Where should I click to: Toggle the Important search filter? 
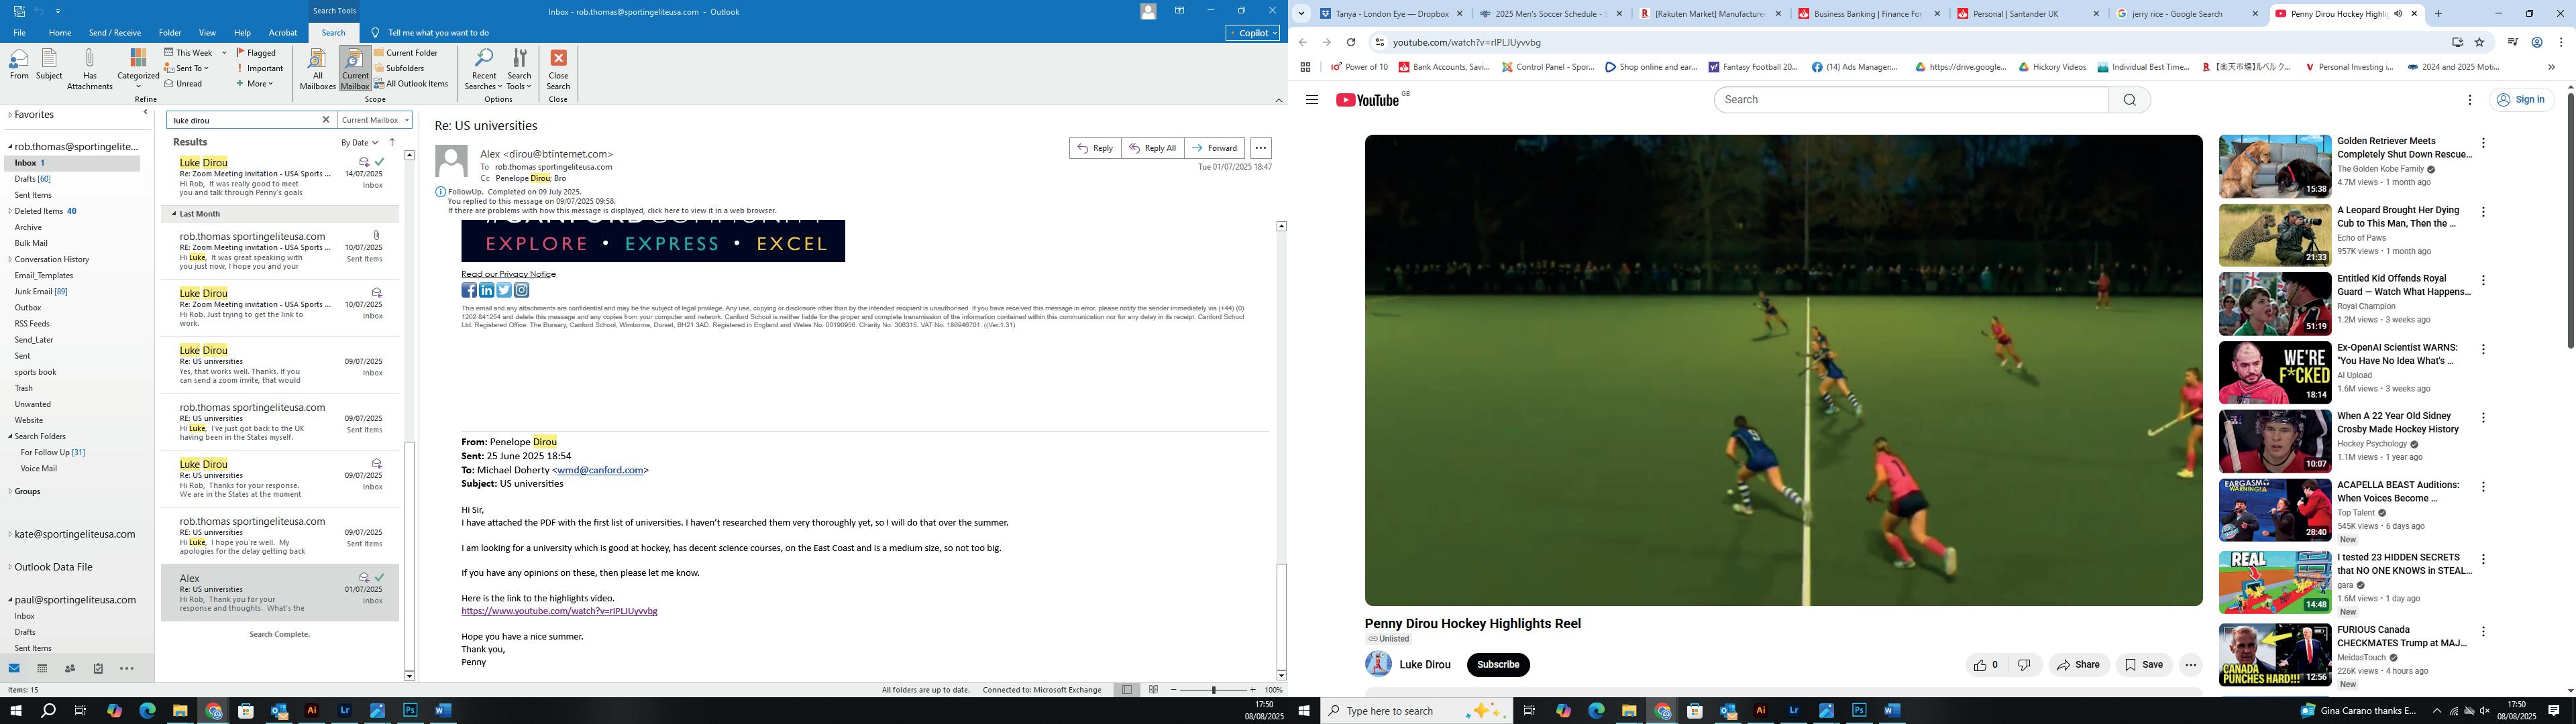coord(260,68)
